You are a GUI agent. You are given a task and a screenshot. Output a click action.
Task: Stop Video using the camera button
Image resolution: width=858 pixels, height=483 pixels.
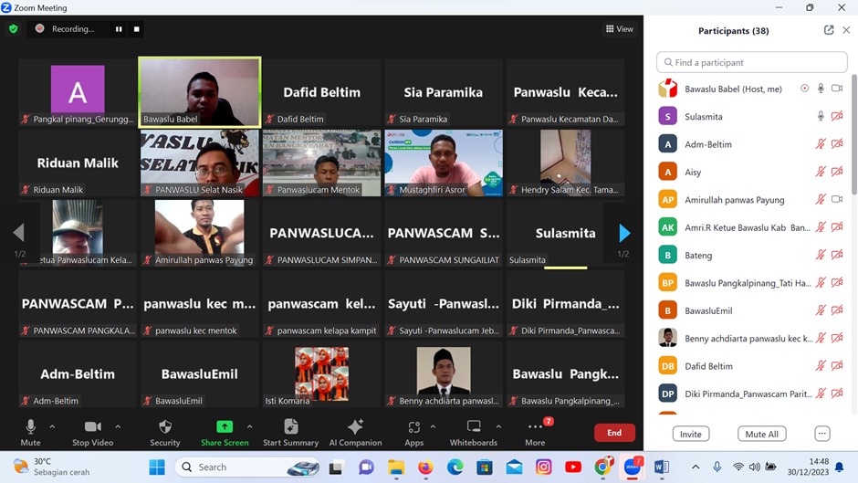[x=92, y=427]
